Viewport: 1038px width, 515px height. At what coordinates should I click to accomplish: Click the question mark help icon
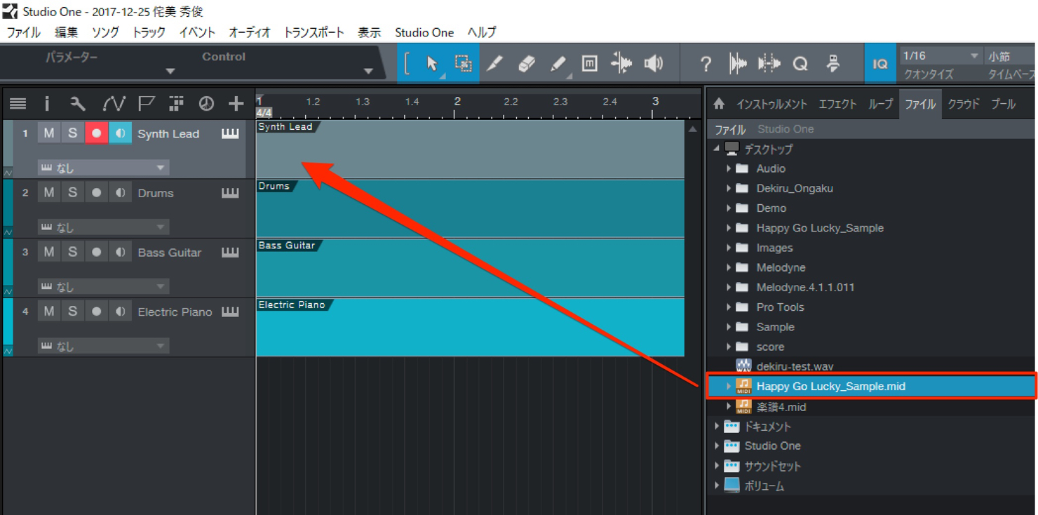[x=706, y=64]
